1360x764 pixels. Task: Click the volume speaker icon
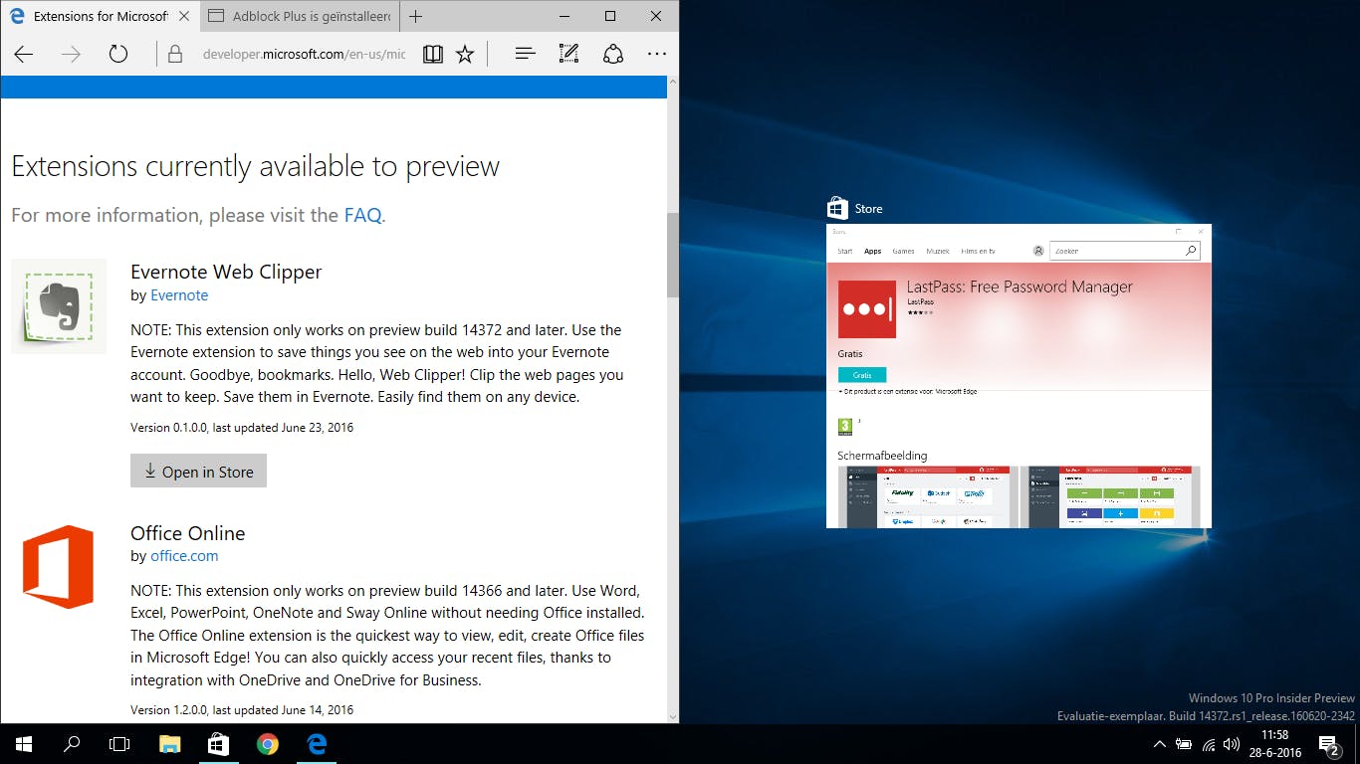(1232, 744)
